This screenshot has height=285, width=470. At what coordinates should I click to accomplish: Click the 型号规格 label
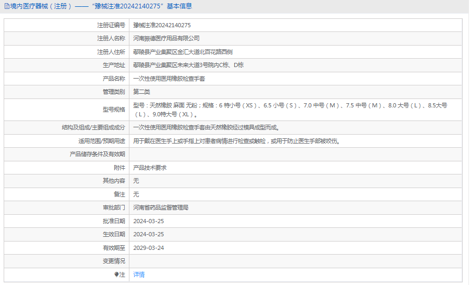tap(114, 109)
